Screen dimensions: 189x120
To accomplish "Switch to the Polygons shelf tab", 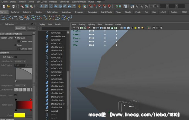I will [27, 12].
